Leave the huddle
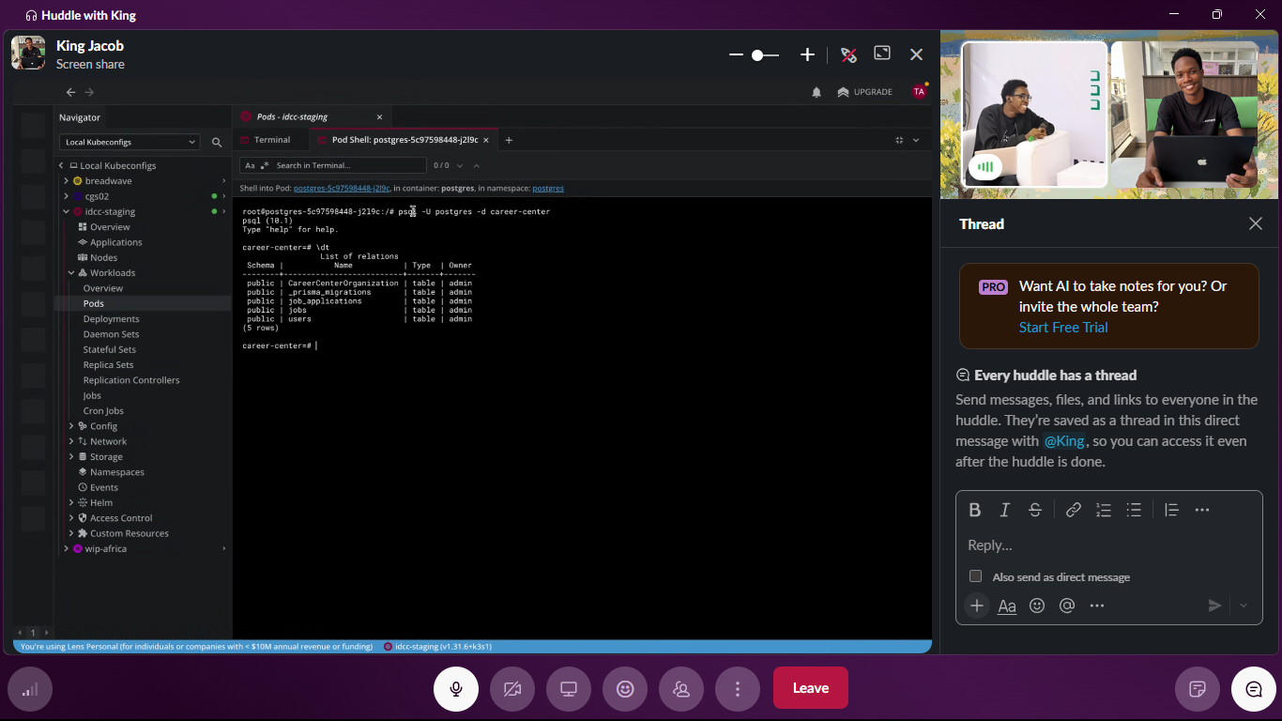 click(x=811, y=688)
